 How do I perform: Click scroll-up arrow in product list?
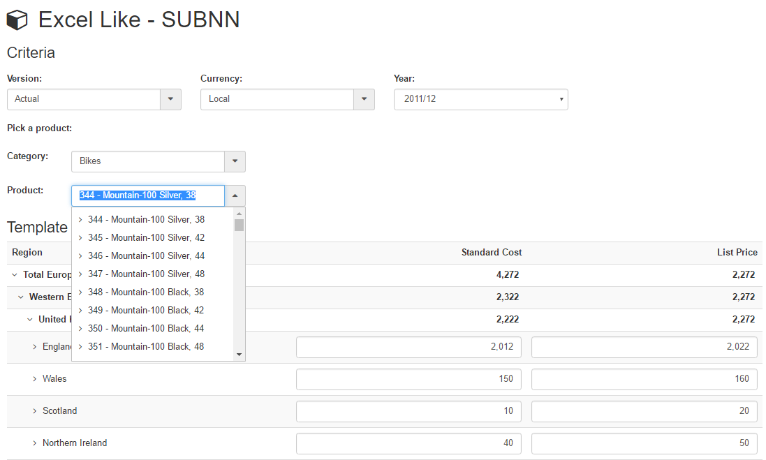[x=240, y=214]
